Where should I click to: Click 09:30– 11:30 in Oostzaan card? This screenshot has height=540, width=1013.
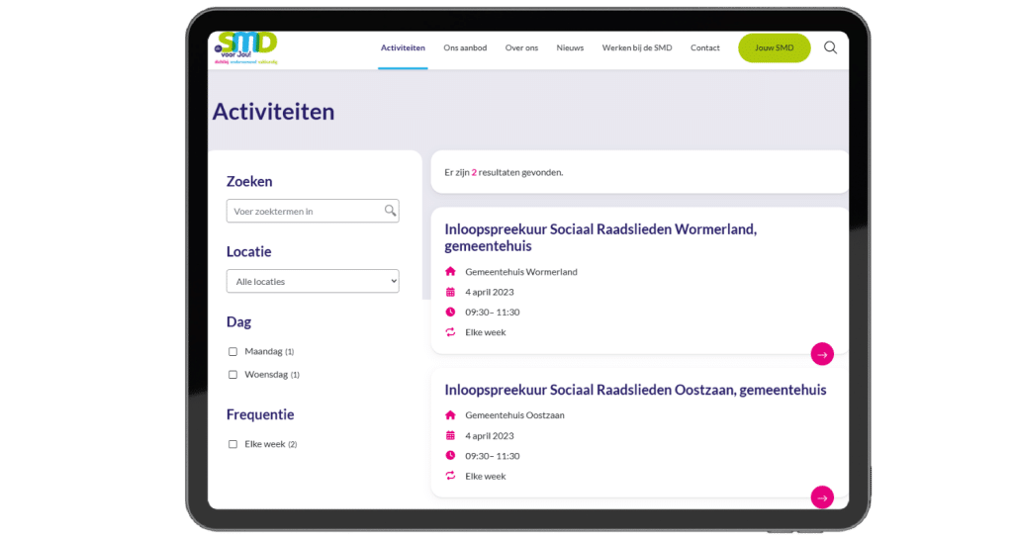[493, 456]
